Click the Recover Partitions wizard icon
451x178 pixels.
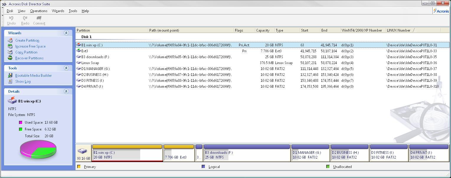click(x=10, y=58)
